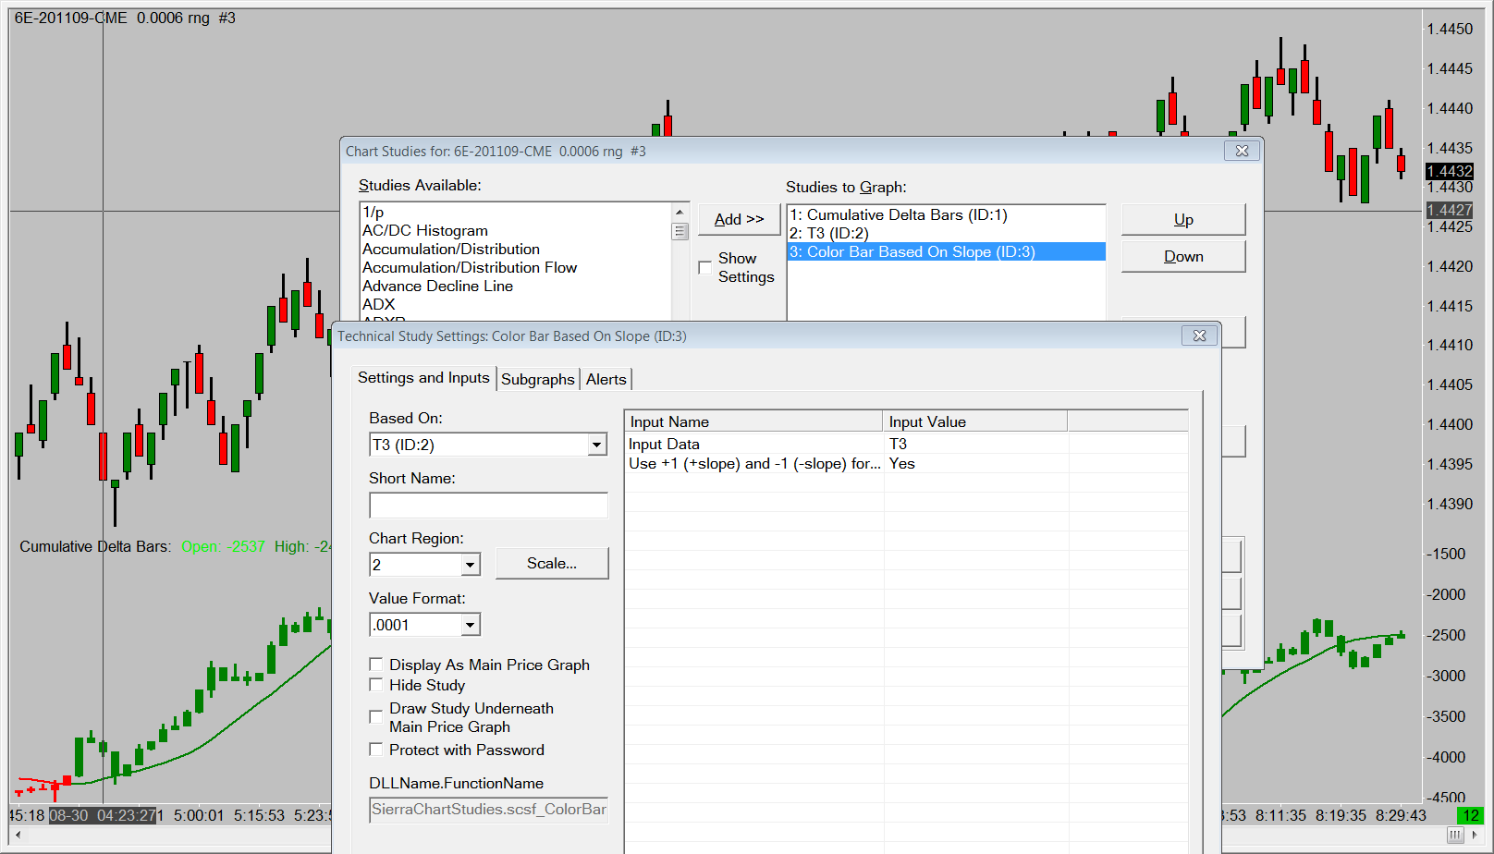Click the Use +1 (+slope) input row
The width and height of the screenshot is (1494, 854).
coord(754,463)
